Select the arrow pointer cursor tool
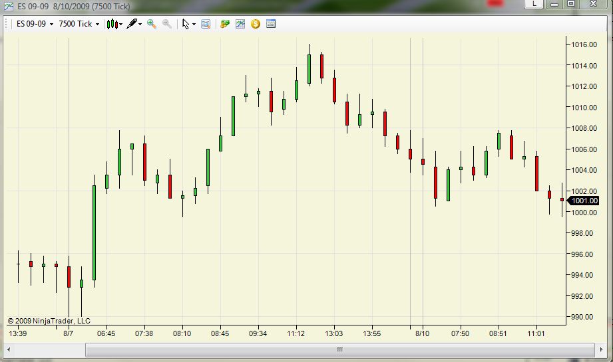This screenshot has height=362, width=613. [186, 24]
